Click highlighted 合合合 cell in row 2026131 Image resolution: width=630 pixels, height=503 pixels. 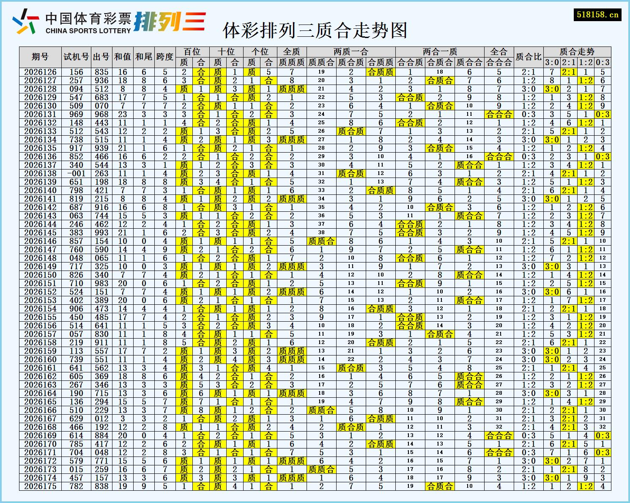[499, 115]
